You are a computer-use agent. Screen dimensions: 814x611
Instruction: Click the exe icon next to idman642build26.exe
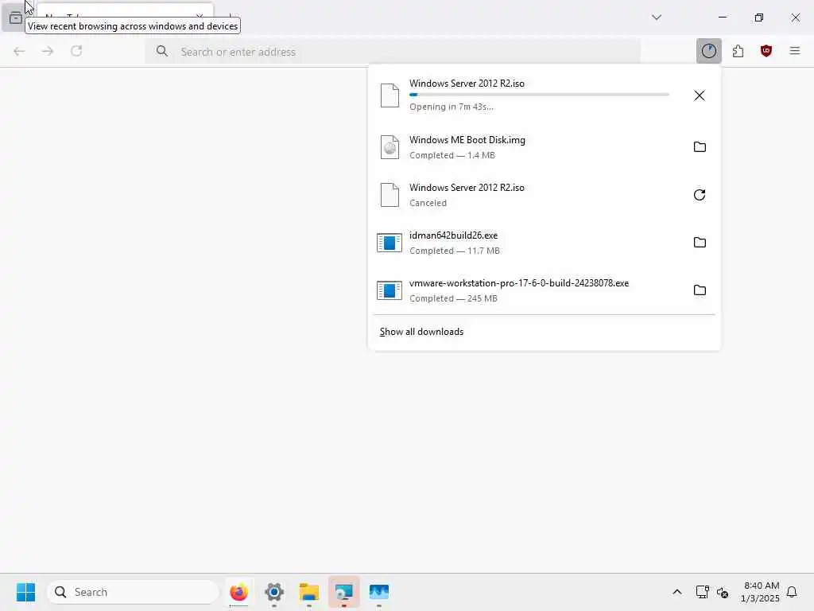tap(390, 243)
